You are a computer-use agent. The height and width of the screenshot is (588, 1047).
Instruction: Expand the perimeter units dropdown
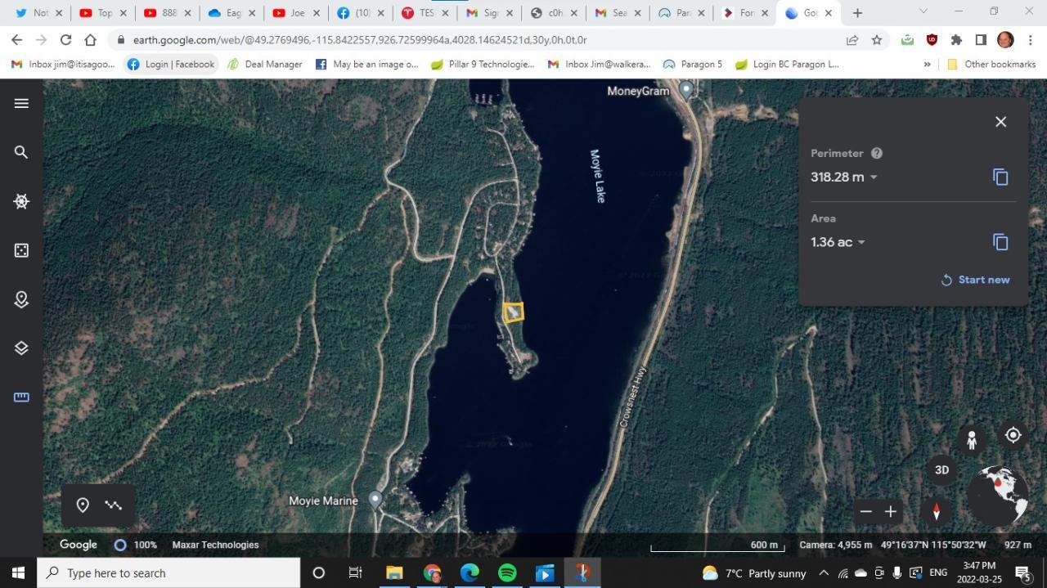(874, 177)
